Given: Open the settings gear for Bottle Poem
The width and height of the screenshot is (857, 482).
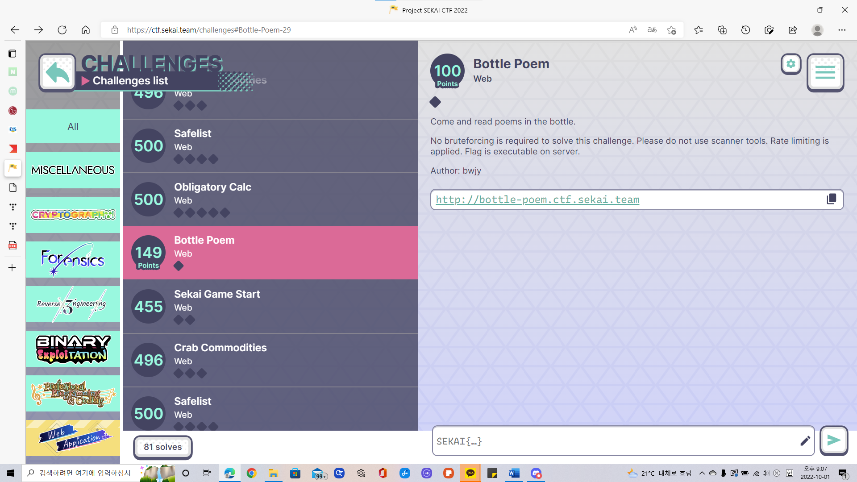Looking at the screenshot, I should tap(791, 64).
